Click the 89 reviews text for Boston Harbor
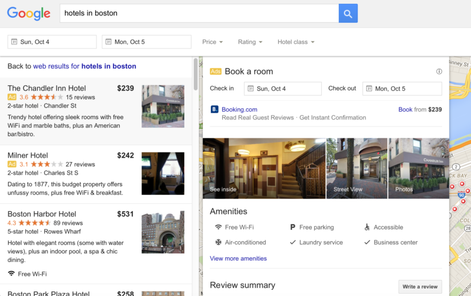Viewport: 471px width, 296px height. pos(68,223)
